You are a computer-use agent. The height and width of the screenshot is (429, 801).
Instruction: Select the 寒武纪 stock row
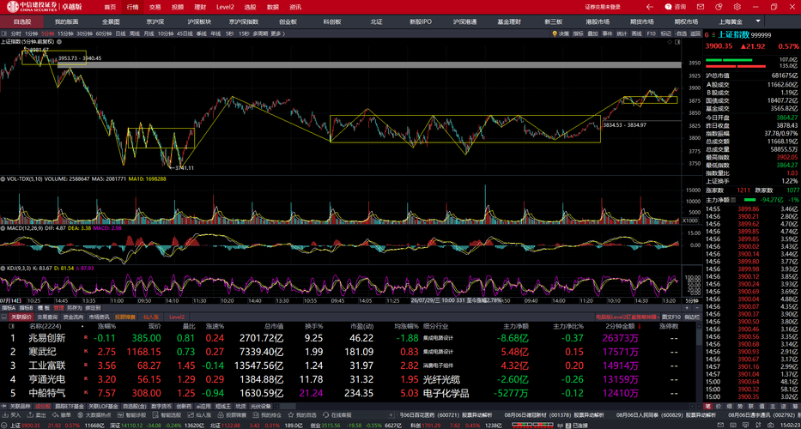click(x=351, y=352)
